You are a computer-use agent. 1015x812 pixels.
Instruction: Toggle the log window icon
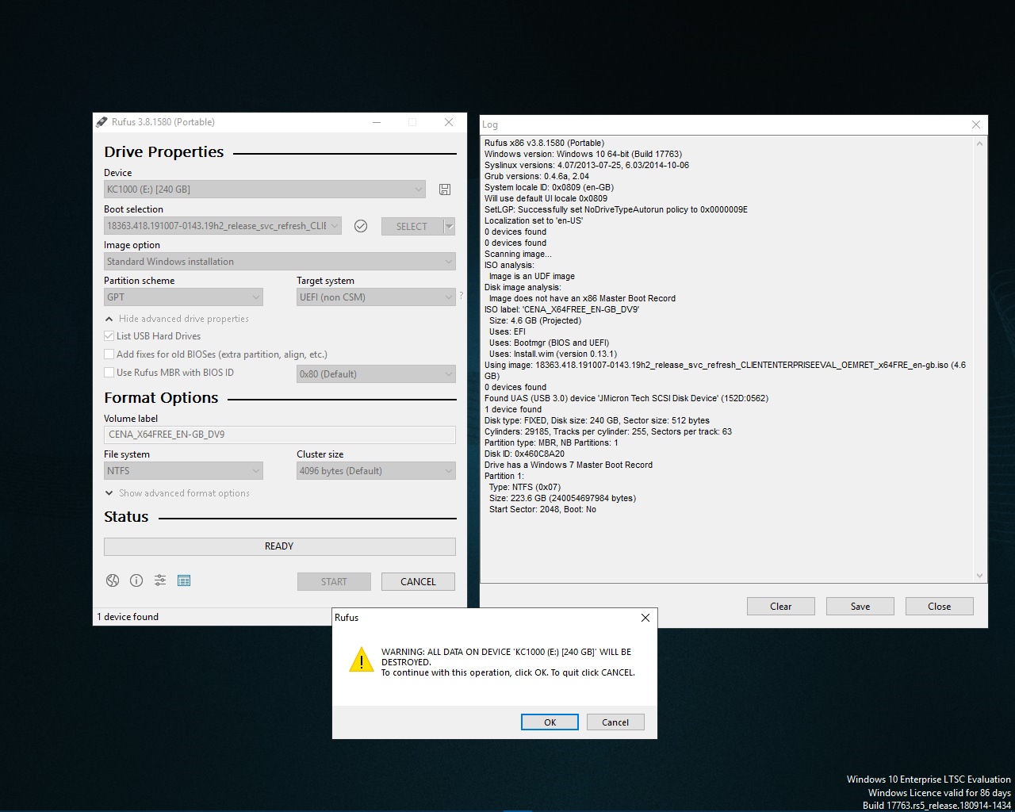point(184,580)
